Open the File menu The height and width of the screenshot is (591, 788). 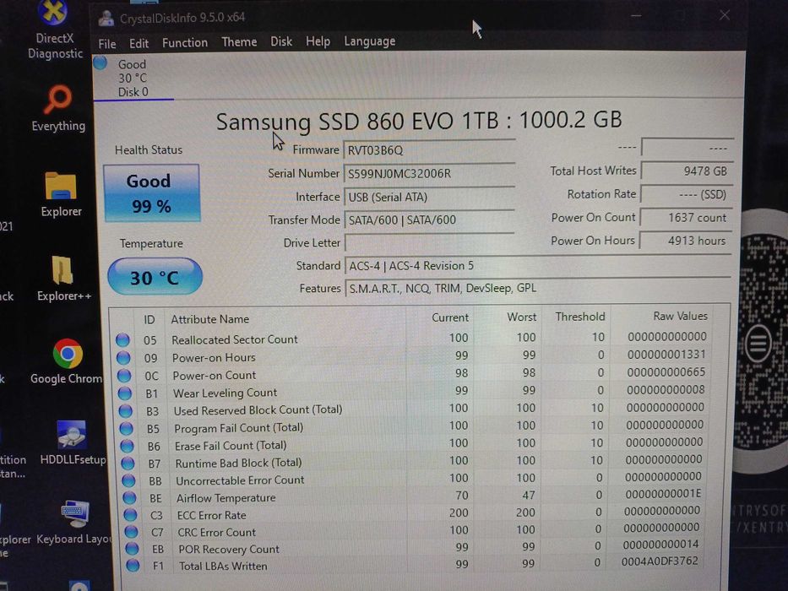pos(106,44)
